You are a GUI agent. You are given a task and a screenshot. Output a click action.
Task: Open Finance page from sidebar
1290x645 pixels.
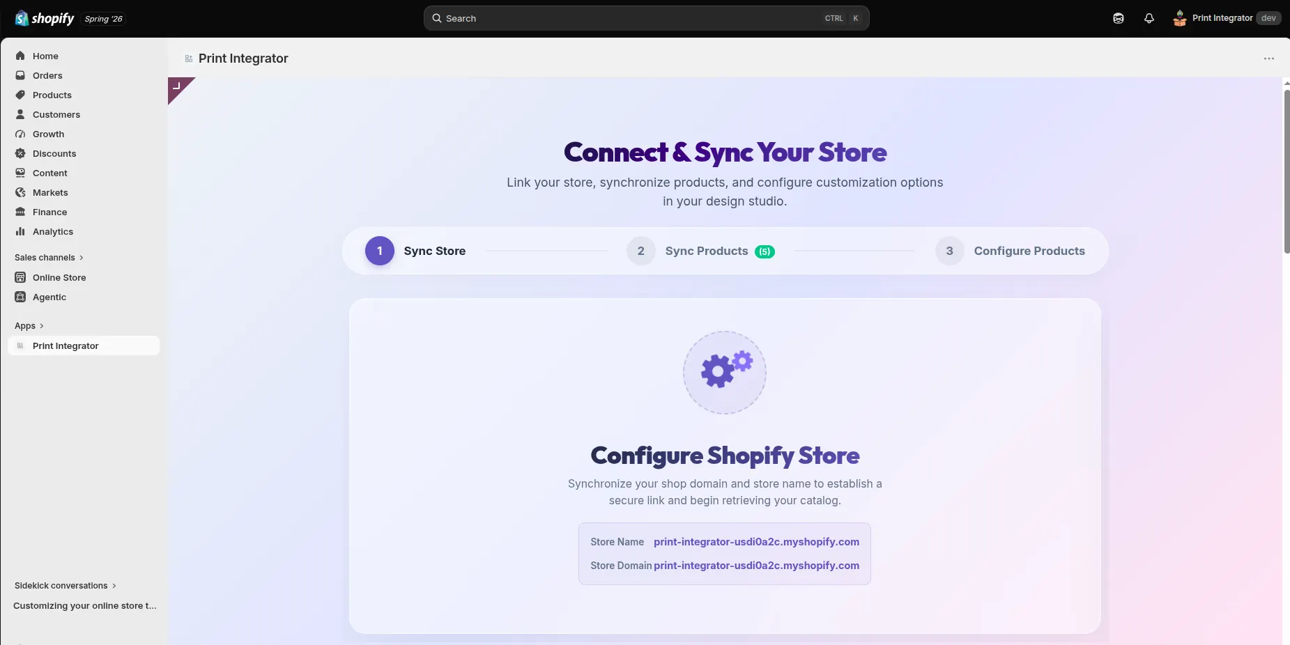84,212
